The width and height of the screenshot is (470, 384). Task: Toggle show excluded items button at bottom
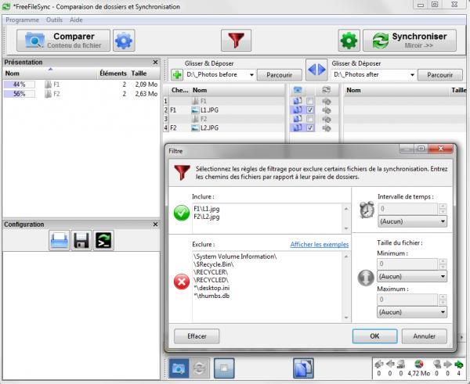coord(224,368)
